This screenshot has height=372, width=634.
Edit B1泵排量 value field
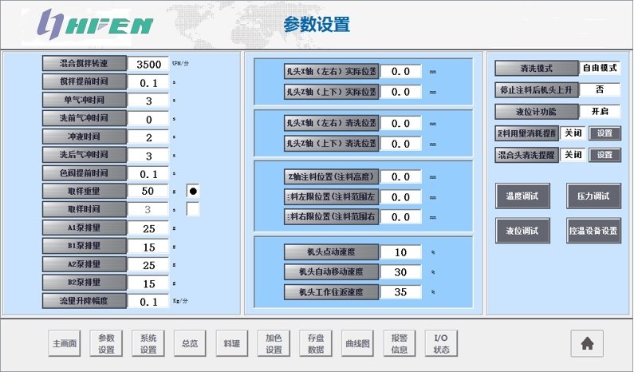point(148,247)
